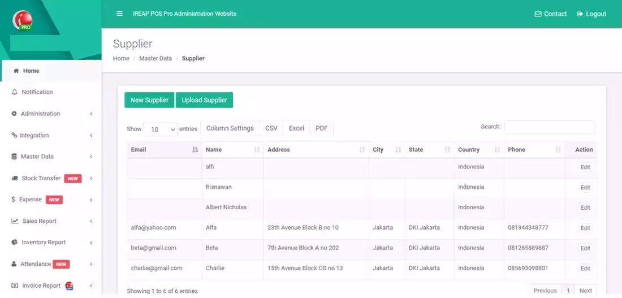Screen dimensions: 622x298
Task: Click Edit for supplier Charlie
Action: tap(585, 269)
